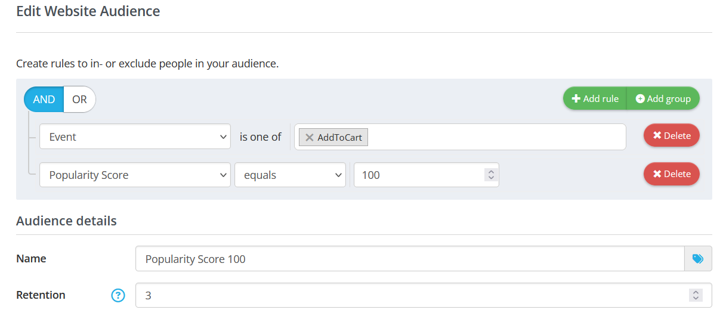Click inside the AddToCart tags field
Image resolution: width=723 pixels, height=322 pixels.
pos(460,137)
